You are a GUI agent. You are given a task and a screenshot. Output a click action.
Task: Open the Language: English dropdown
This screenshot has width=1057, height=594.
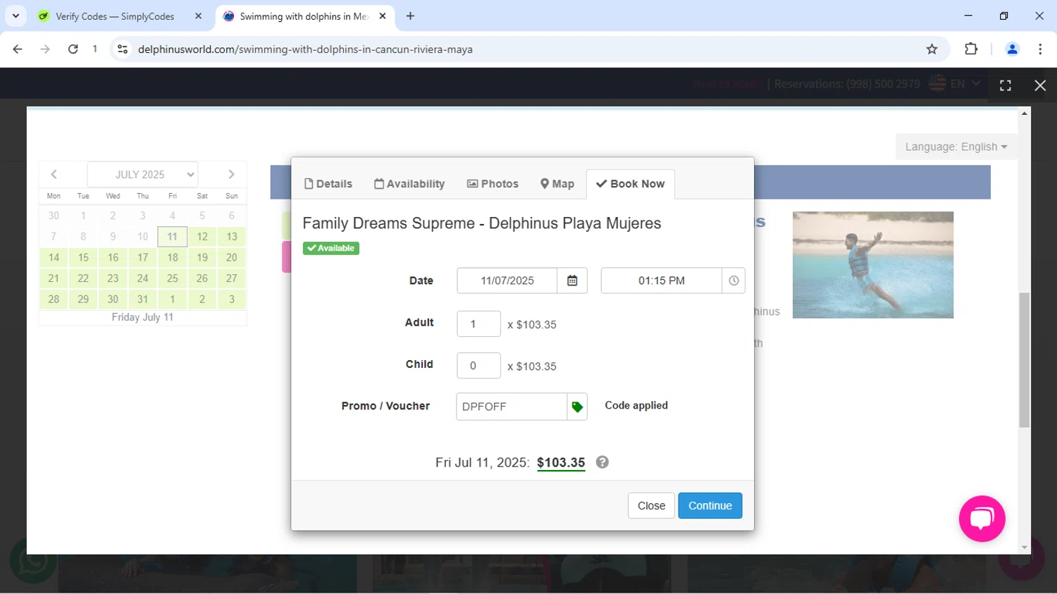pyautogui.click(x=956, y=147)
